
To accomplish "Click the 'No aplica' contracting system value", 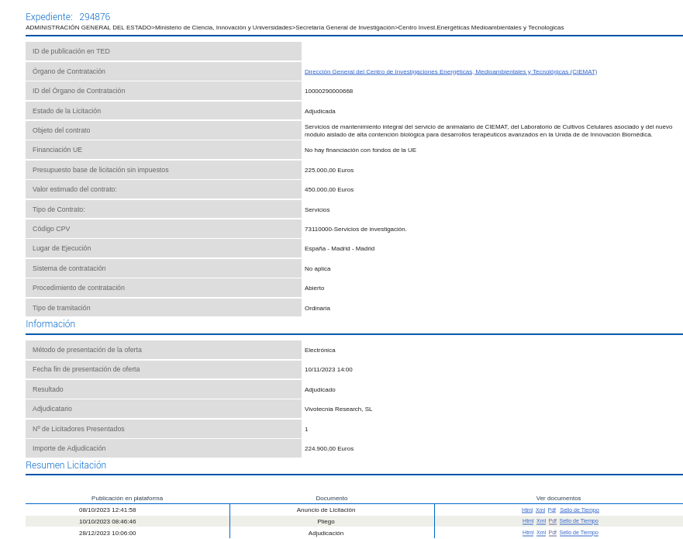I will point(318,268).
